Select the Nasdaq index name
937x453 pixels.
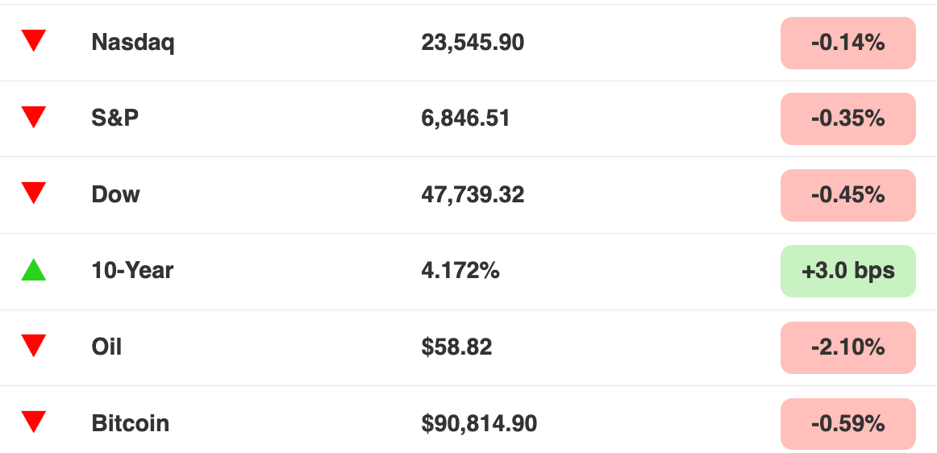coord(133,43)
